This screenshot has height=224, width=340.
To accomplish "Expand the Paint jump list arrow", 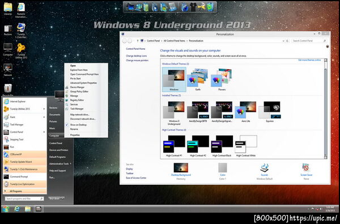I will coord(44,117).
